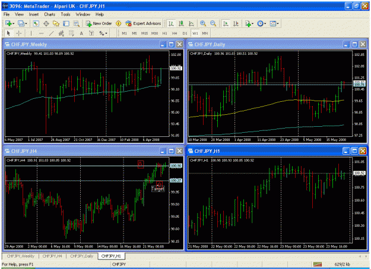371x269 pixels.
Task: Minimize the CHFJPY,Daily chart window
Action: pos(346,45)
